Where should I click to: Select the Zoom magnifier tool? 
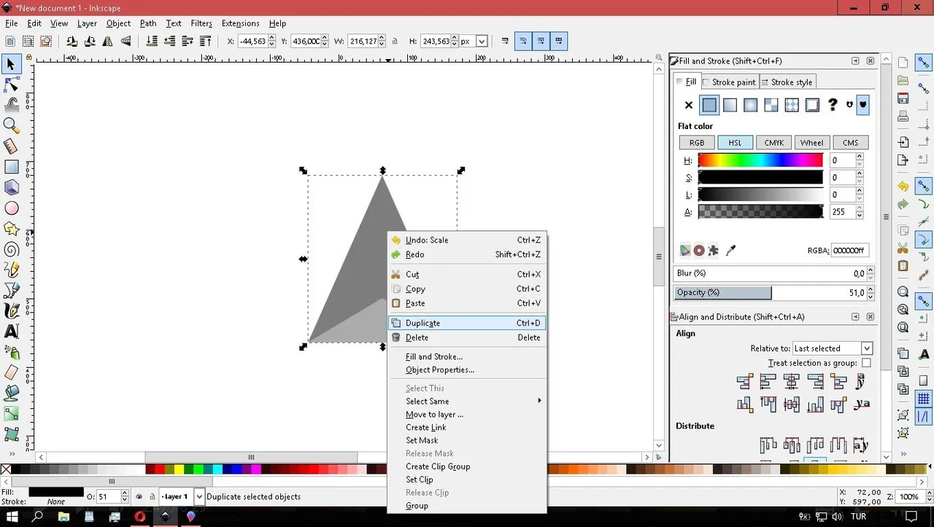coord(11,125)
